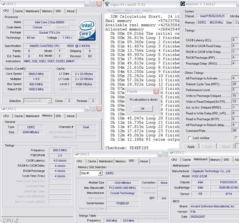Image resolution: width=239 pixels, height=223 pixels.
Task: Click the memory size value "2048 MBytes"
Action: coord(31,132)
